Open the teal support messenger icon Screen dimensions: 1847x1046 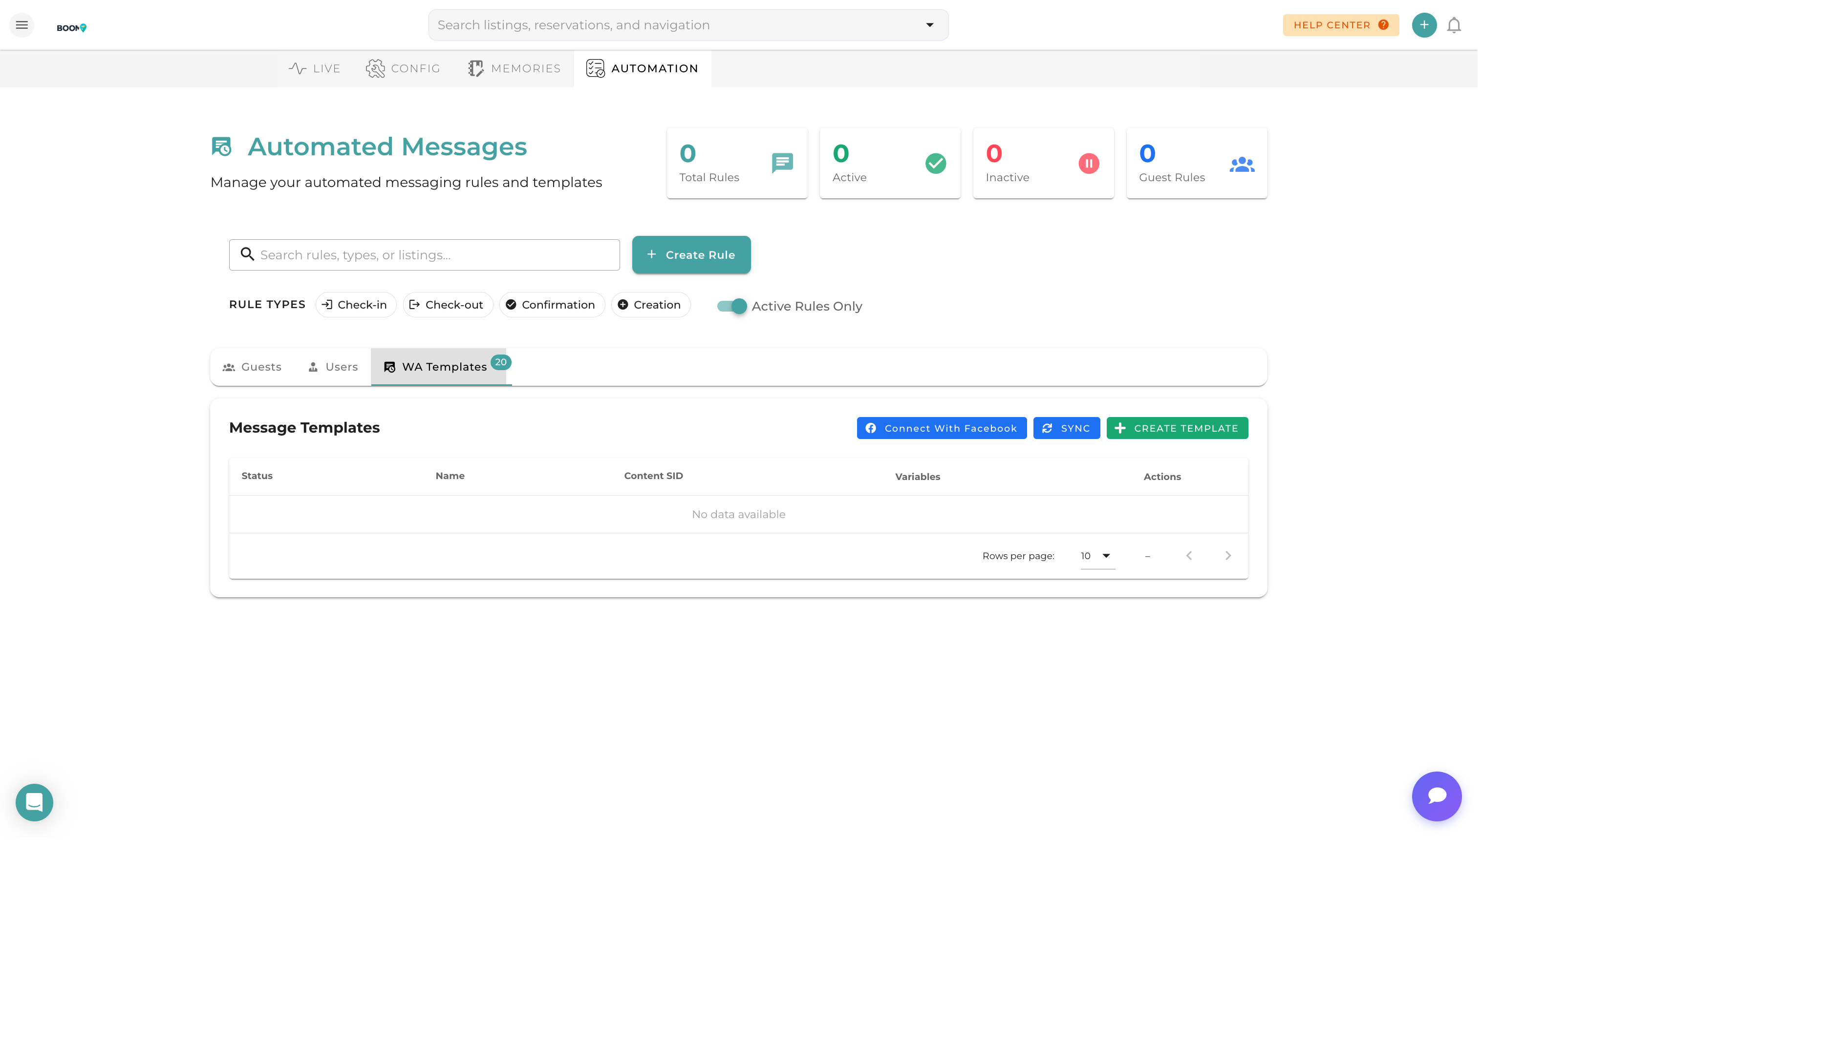(x=35, y=802)
